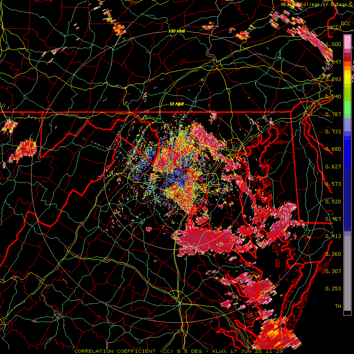The height and width of the screenshot is (354, 354).
Task: Click the 0.680 scale value
Action: coord(333,149)
